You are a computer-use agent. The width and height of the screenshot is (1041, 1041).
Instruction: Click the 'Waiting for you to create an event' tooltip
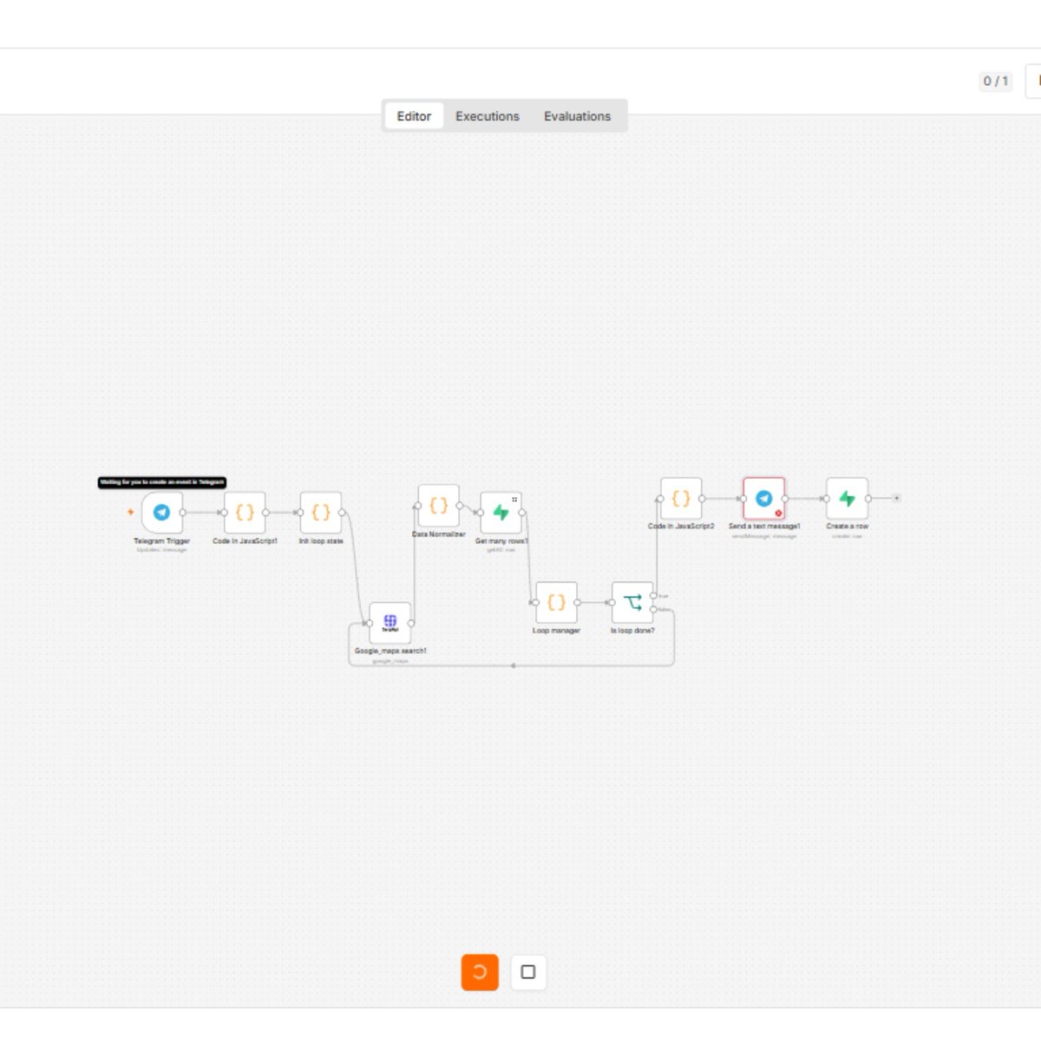click(x=162, y=482)
